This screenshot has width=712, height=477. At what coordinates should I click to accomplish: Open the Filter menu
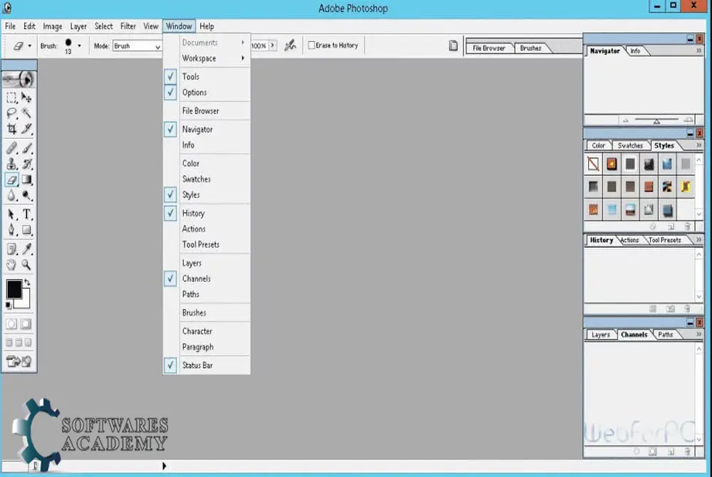pyautogui.click(x=128, y=26)
